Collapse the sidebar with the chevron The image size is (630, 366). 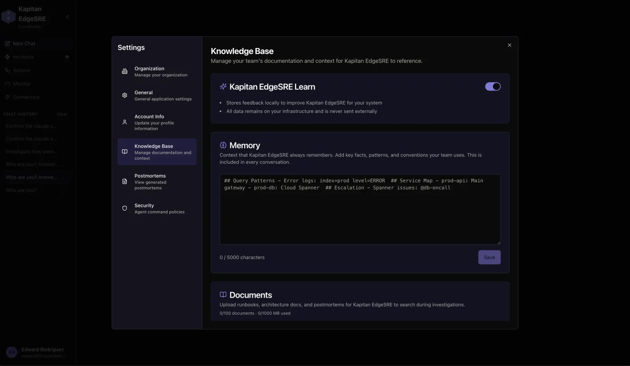tap(67, 17)
